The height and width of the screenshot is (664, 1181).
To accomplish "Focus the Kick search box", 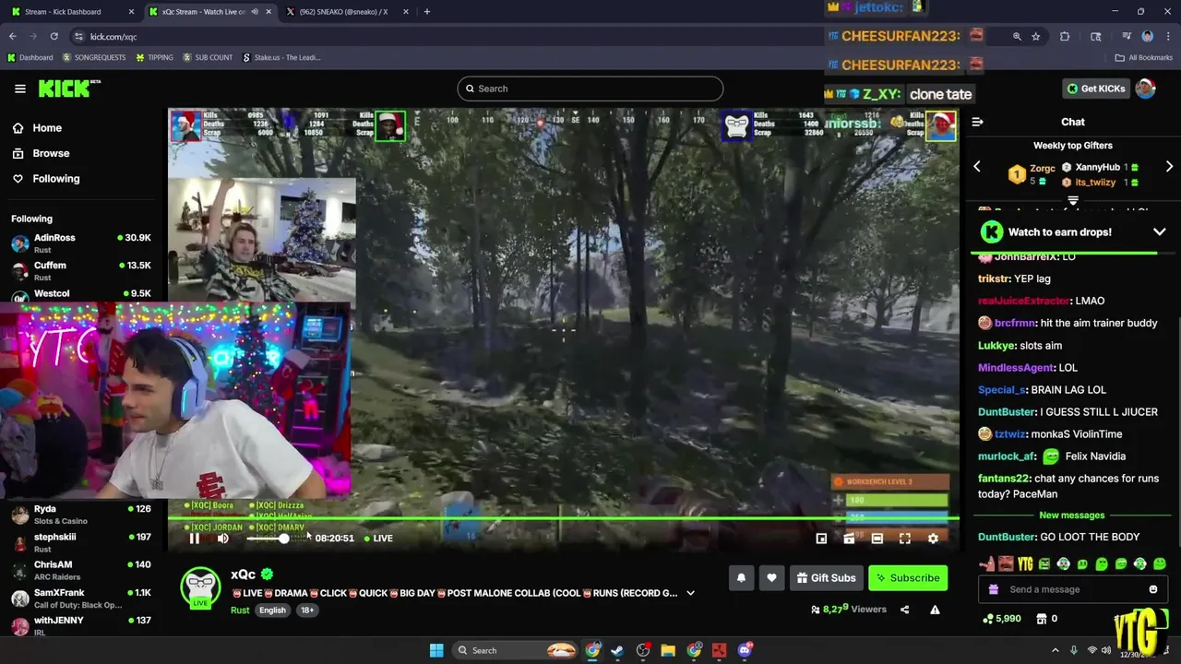I will [590, 89].
